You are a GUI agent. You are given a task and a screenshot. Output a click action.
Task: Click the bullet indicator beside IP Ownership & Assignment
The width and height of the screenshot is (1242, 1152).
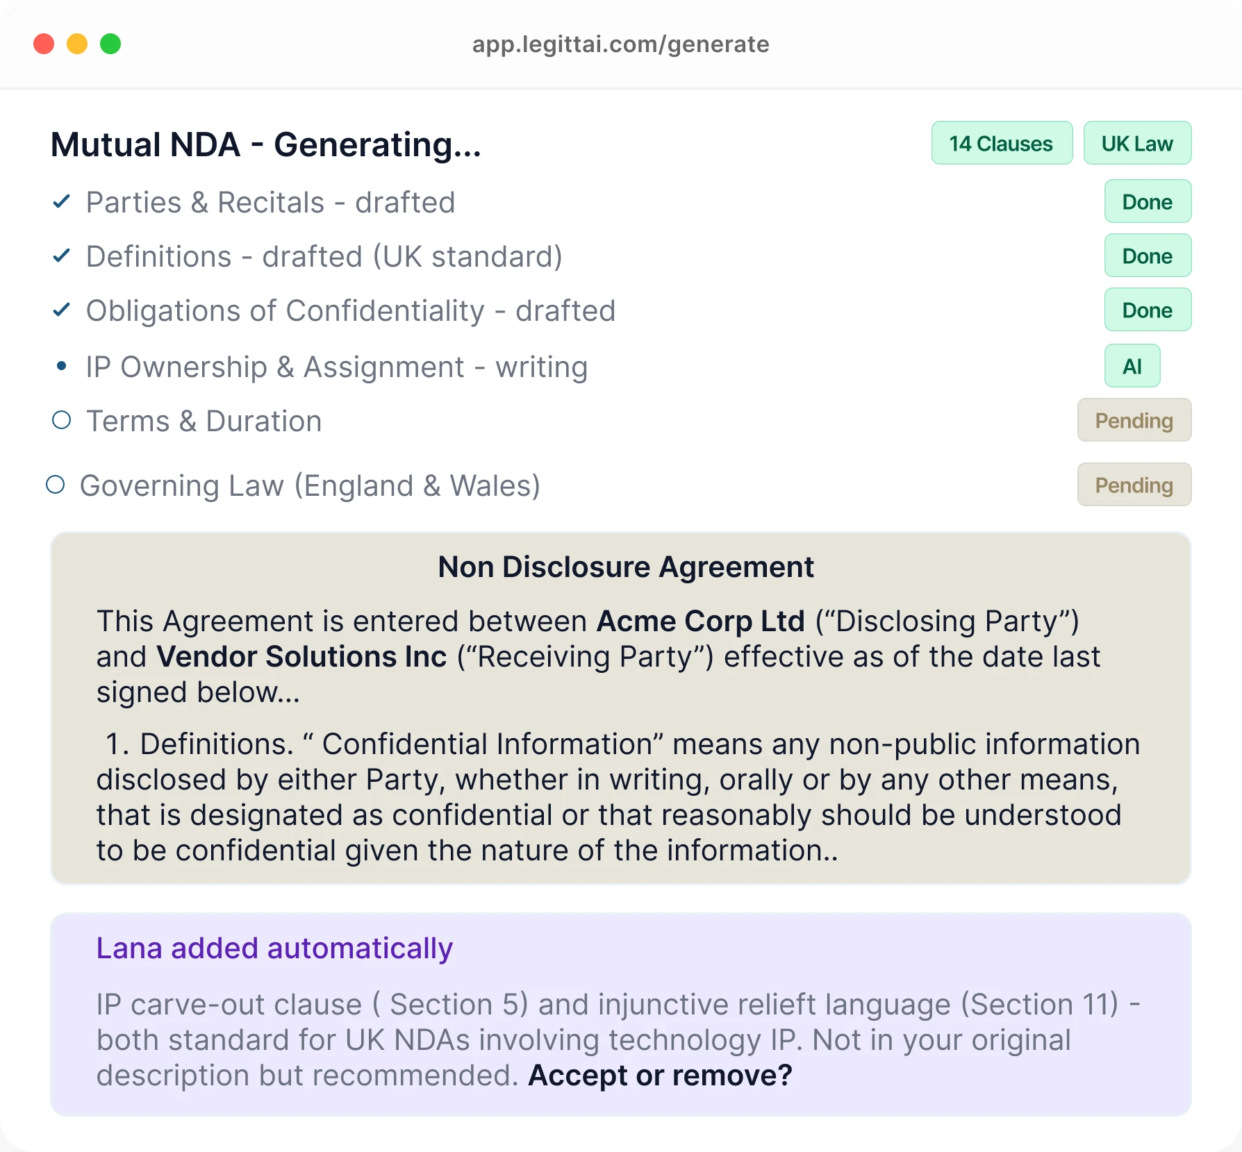(62, 365)
